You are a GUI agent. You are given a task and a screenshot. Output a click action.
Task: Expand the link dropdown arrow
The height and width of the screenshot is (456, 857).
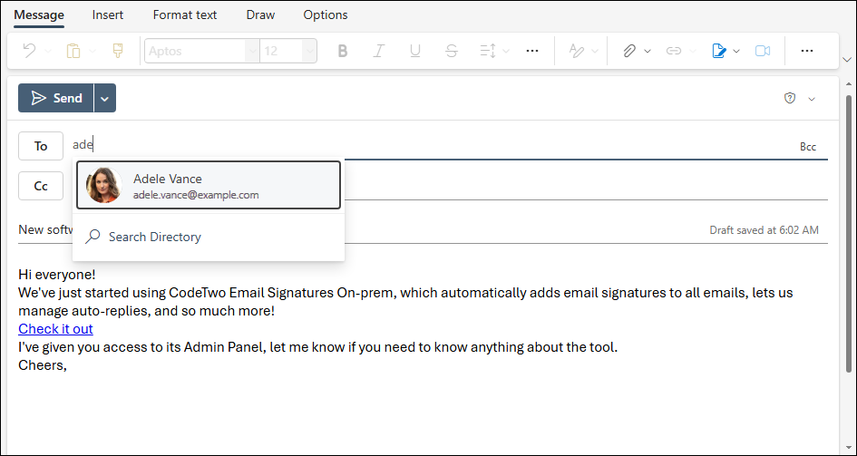(x=693, y=52)
